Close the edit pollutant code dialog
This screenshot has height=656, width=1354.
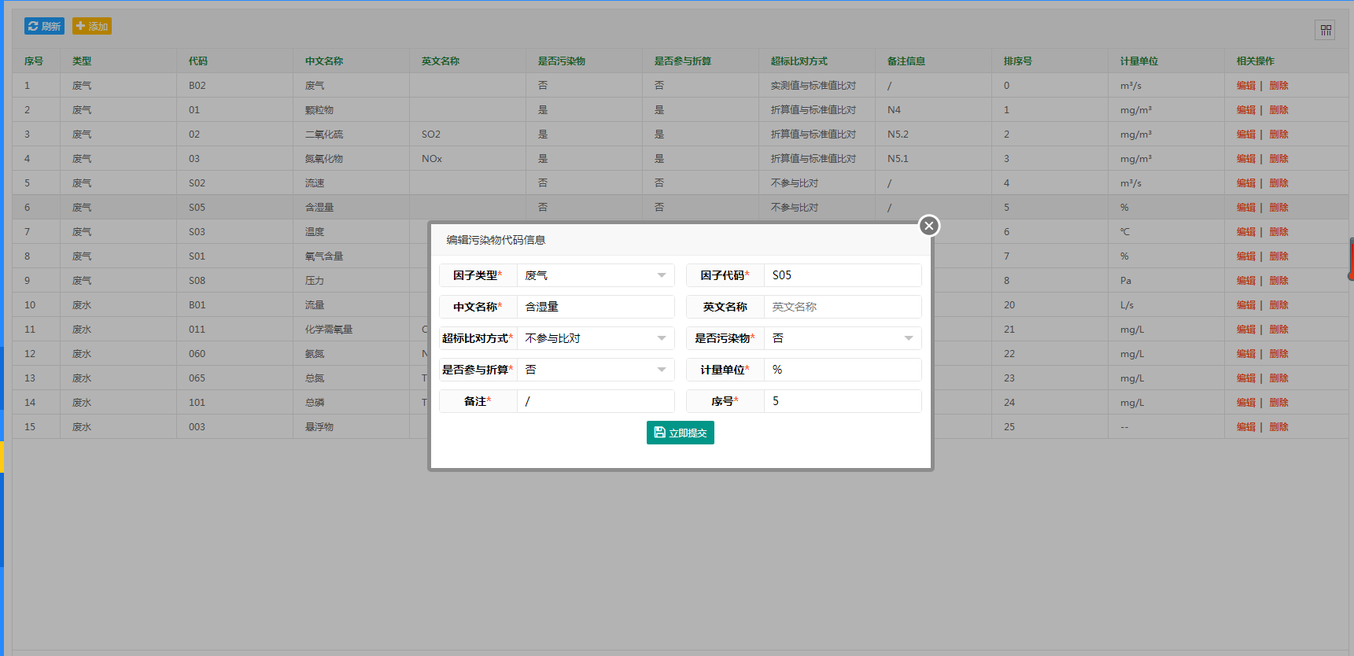click(x=928, y=226)
